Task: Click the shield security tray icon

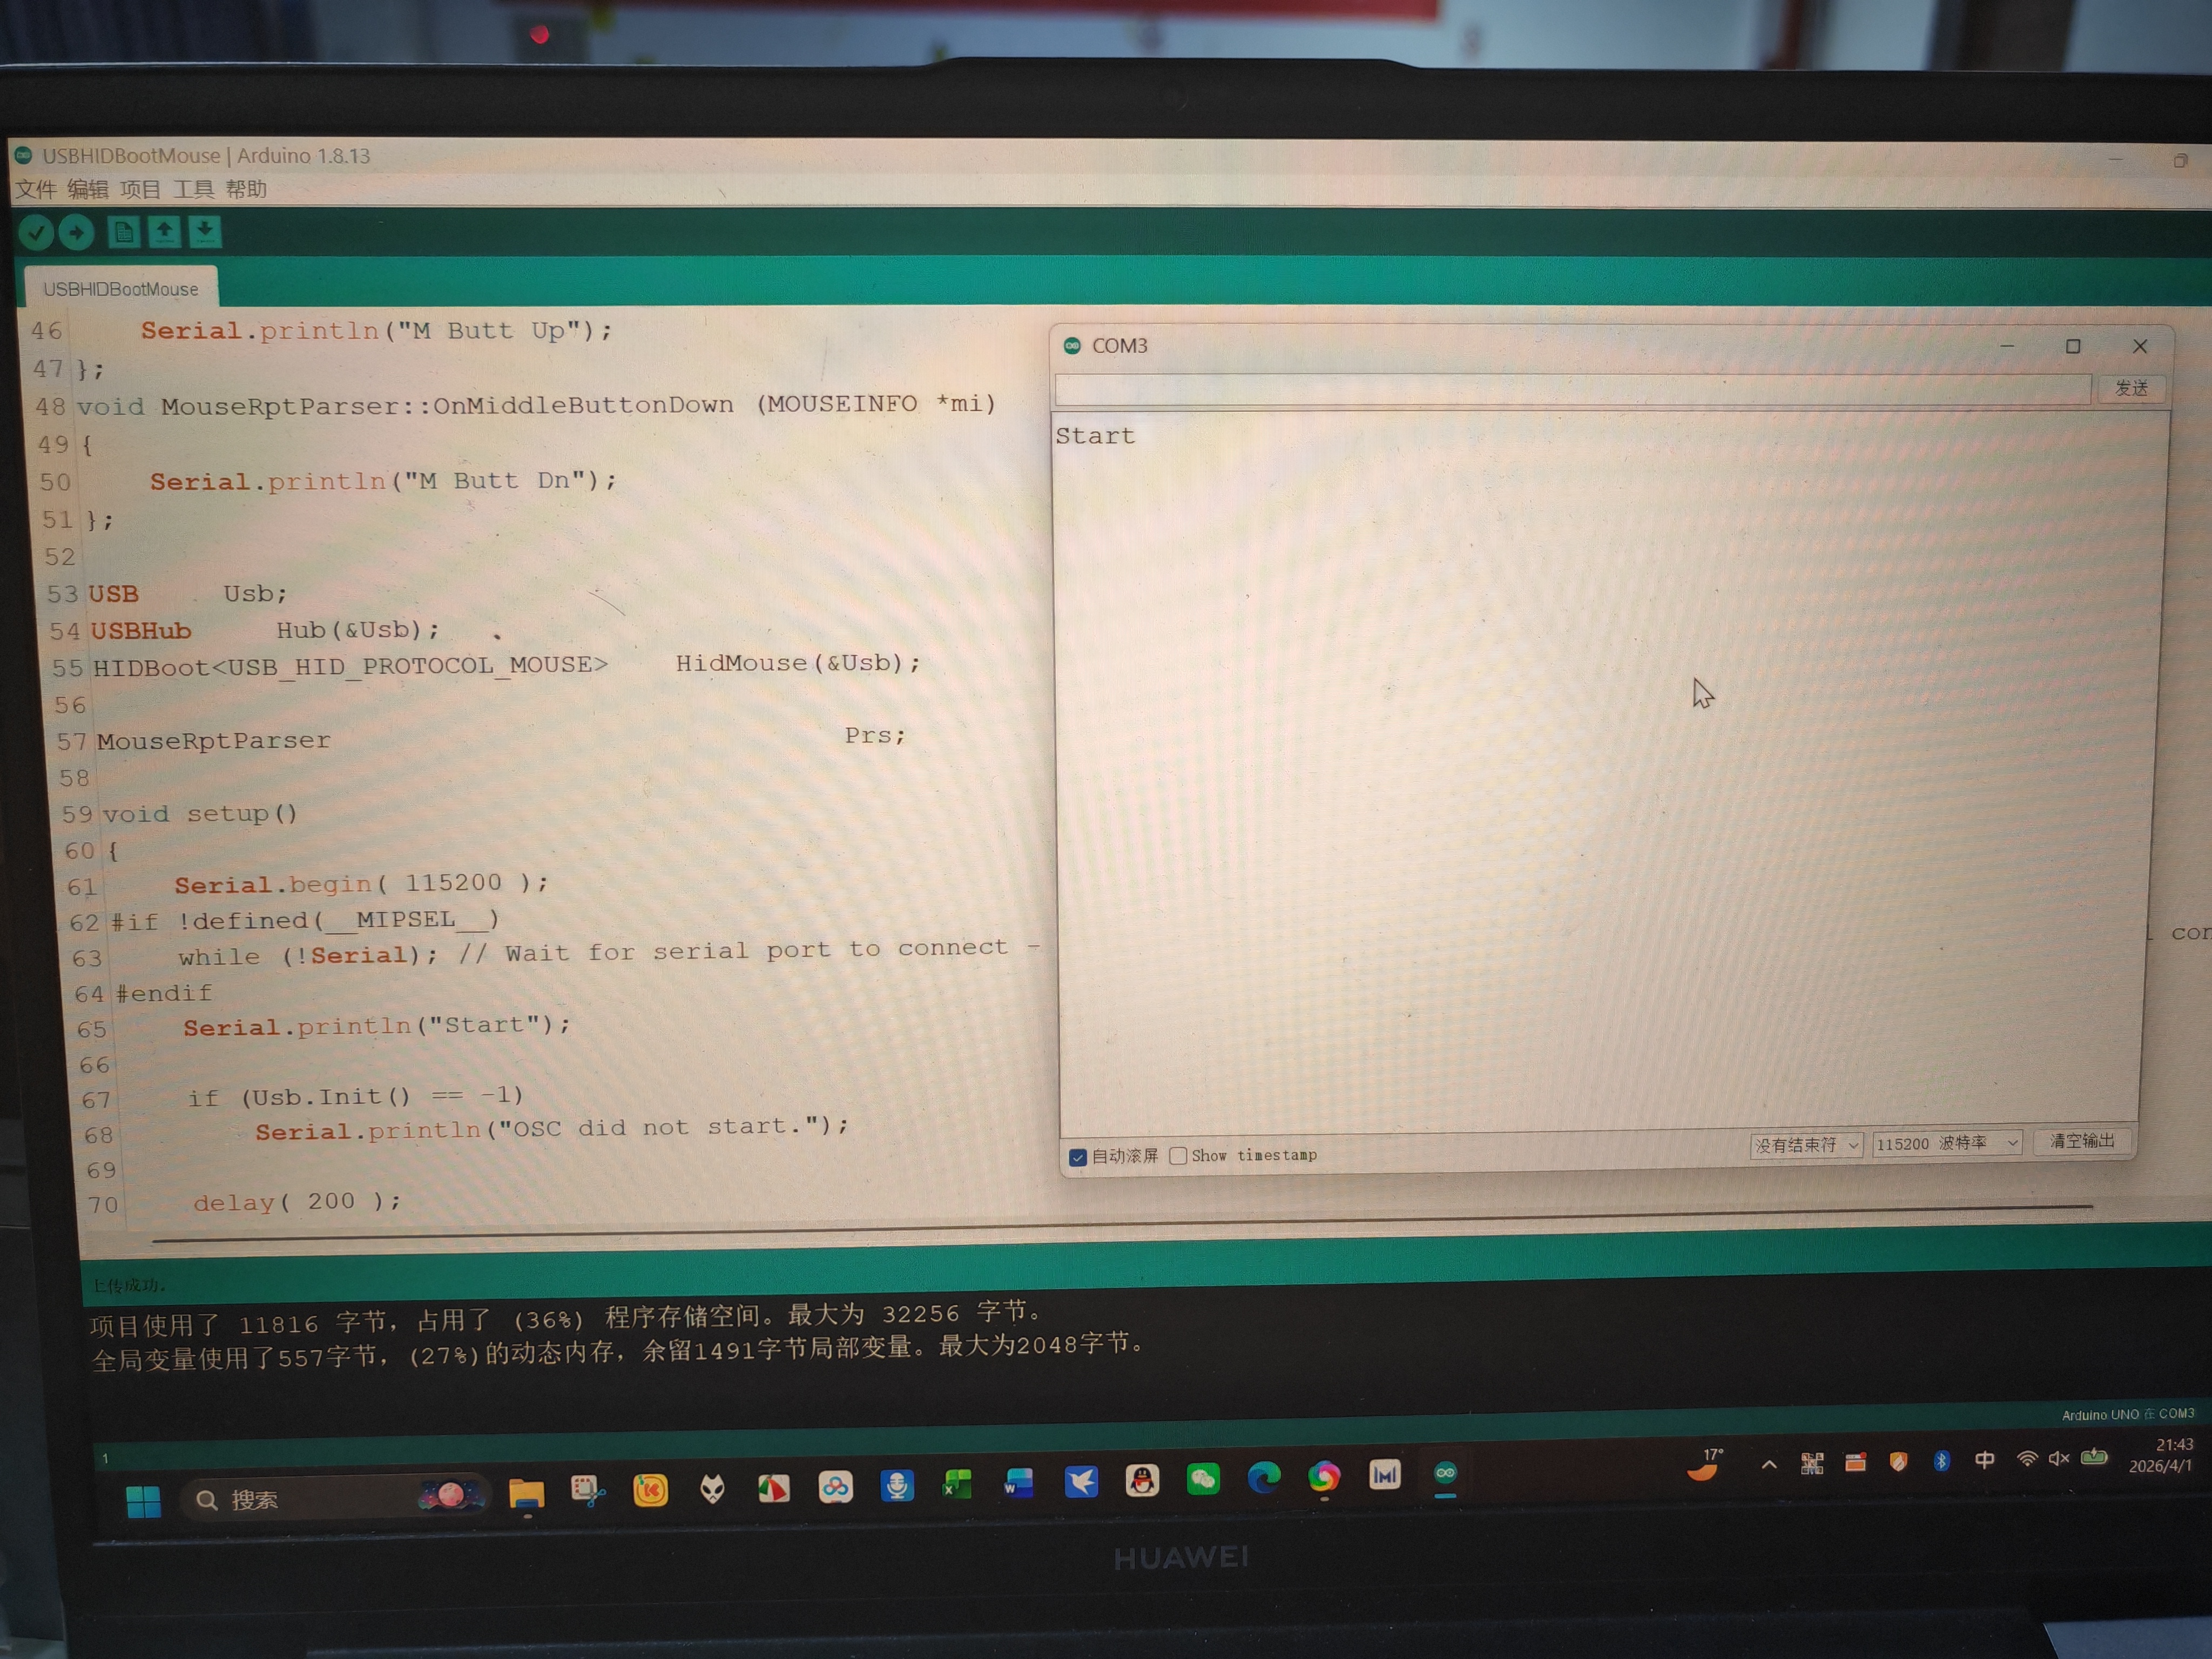Action: point(1898,1462)
